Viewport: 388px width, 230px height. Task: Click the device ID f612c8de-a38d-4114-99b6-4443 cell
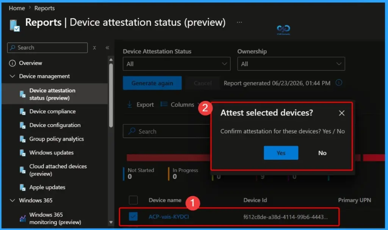286,217
